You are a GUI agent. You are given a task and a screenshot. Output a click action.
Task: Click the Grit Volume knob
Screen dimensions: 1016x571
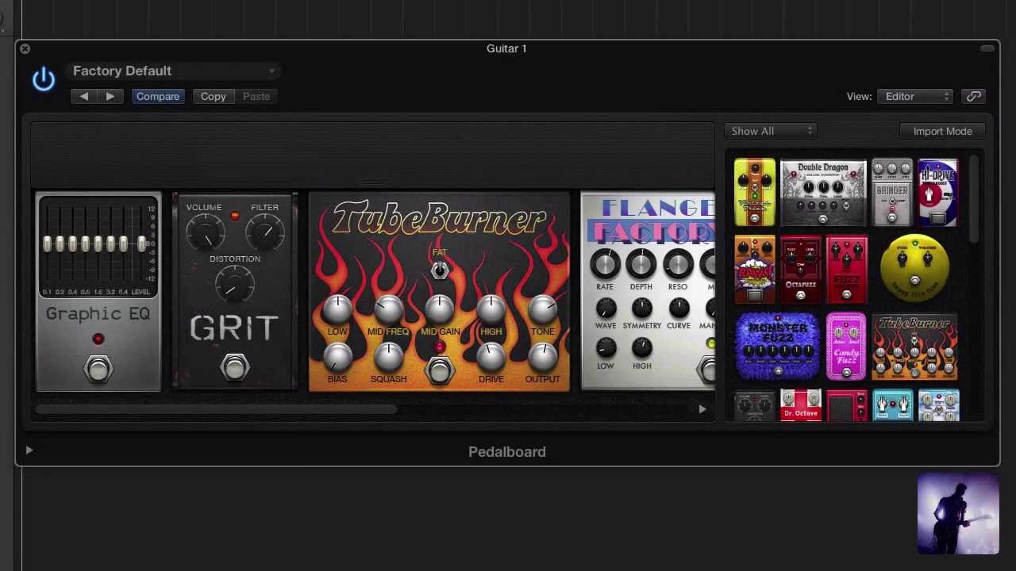click(x=205, y=232)
